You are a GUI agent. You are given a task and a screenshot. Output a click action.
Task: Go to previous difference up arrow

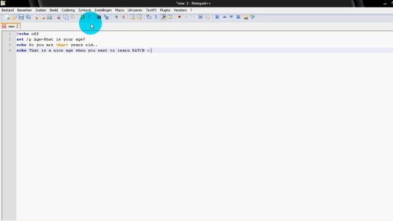click(x=224, y=17)
